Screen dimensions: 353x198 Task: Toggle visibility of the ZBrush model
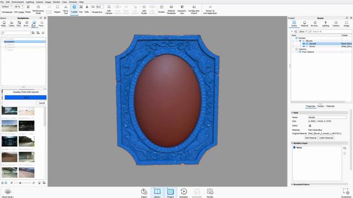[x=300, y=41]
